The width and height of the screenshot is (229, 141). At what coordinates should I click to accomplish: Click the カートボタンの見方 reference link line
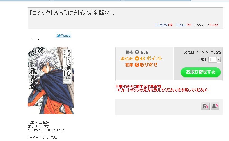point(162,90)
